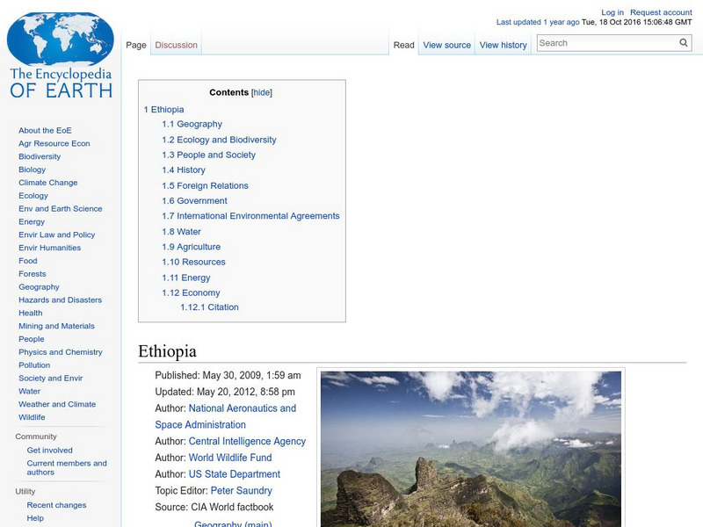Follow the 1.12.1 Citation contents link
This screenshot has height=527, width=703.
[210, 307]
